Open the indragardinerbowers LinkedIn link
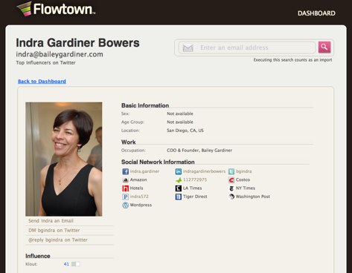Screen dimensions: 352x273 (x=204, y=171)
